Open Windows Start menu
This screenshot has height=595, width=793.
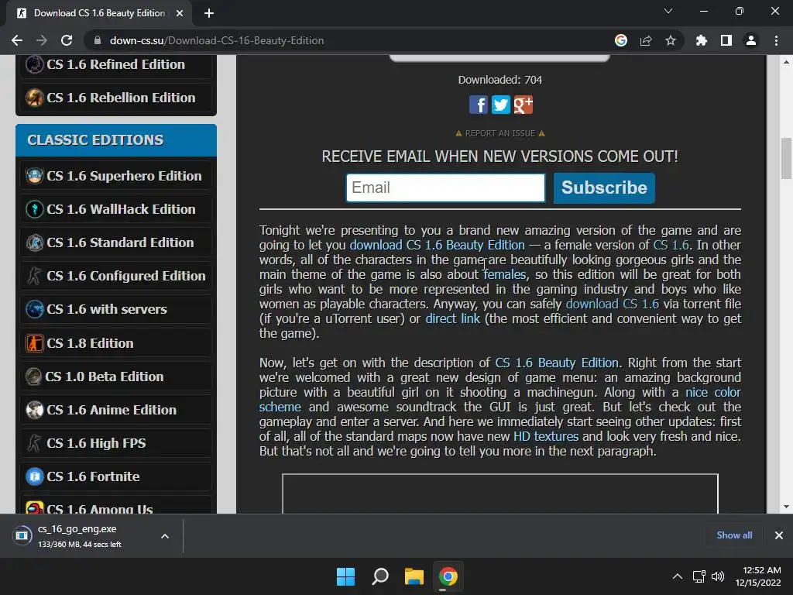pyautogui.click(x=346, y=576)
